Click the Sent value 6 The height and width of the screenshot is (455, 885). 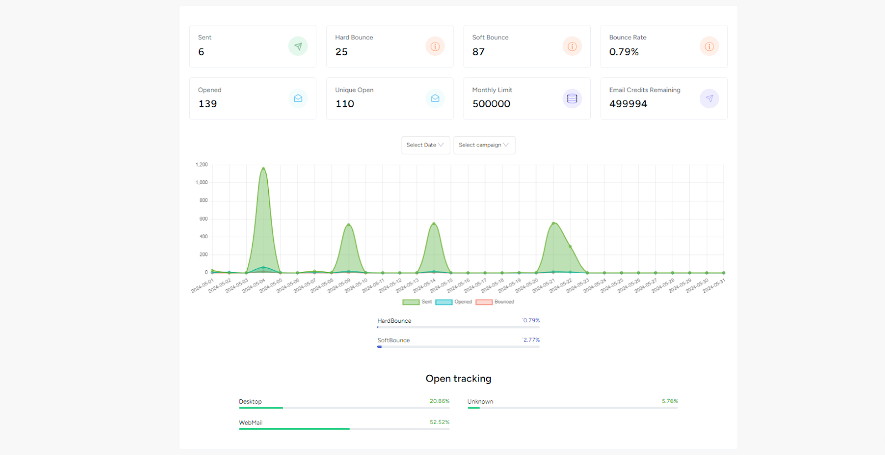pos(201,52)
